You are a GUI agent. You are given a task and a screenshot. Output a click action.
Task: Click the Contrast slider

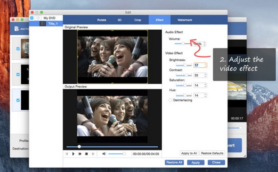click(183, 75)
